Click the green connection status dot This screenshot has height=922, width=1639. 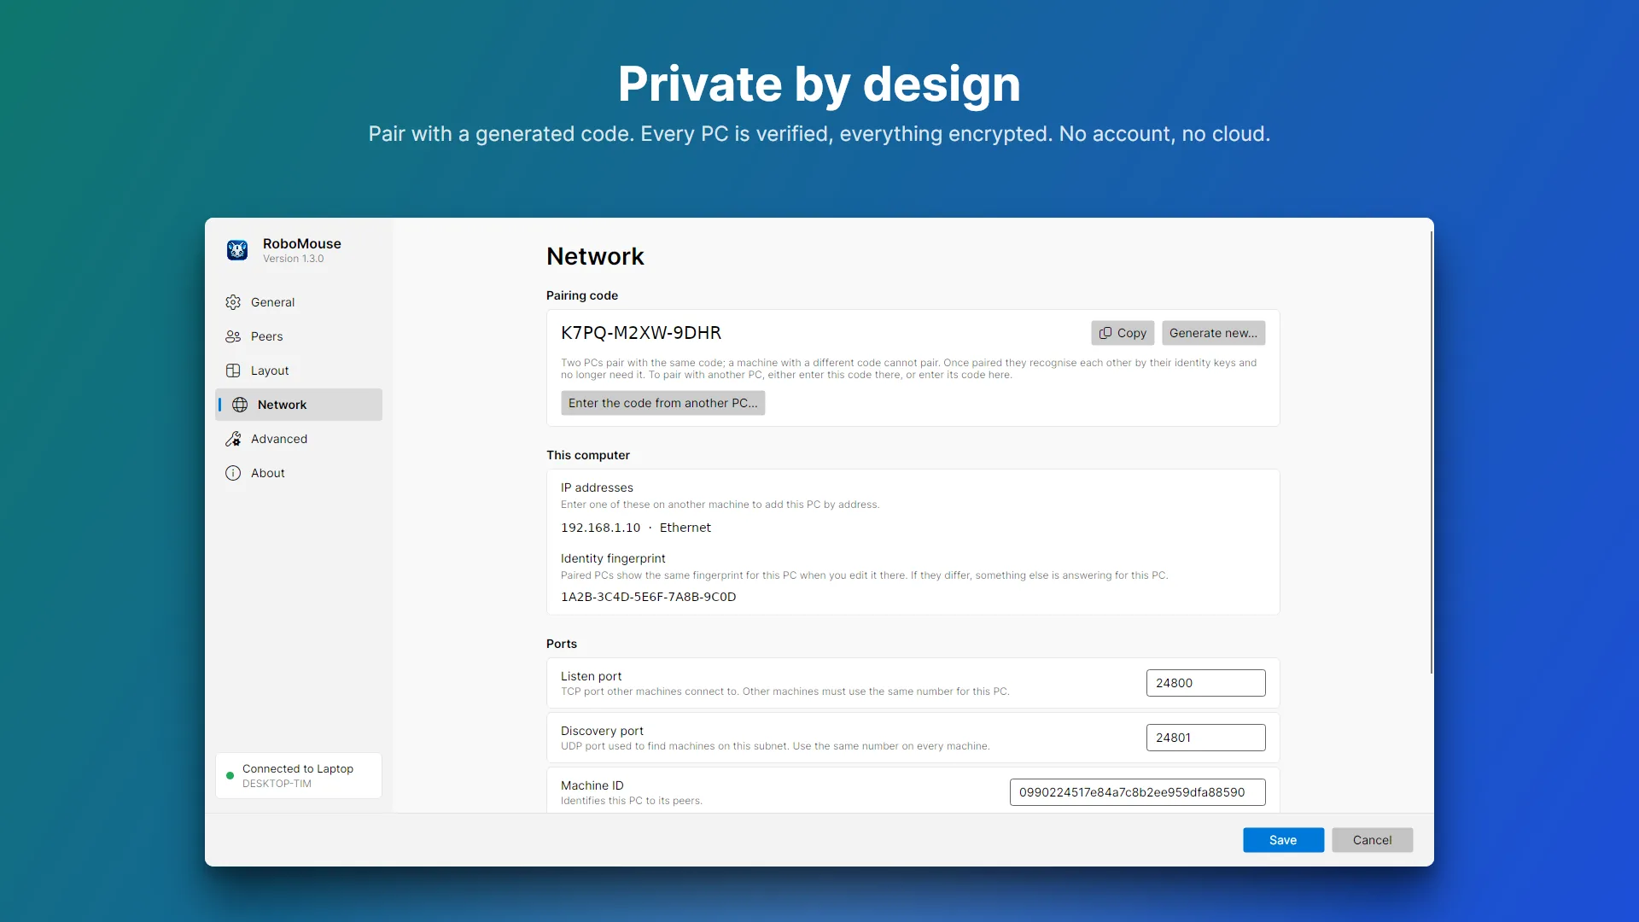[230, 775]
